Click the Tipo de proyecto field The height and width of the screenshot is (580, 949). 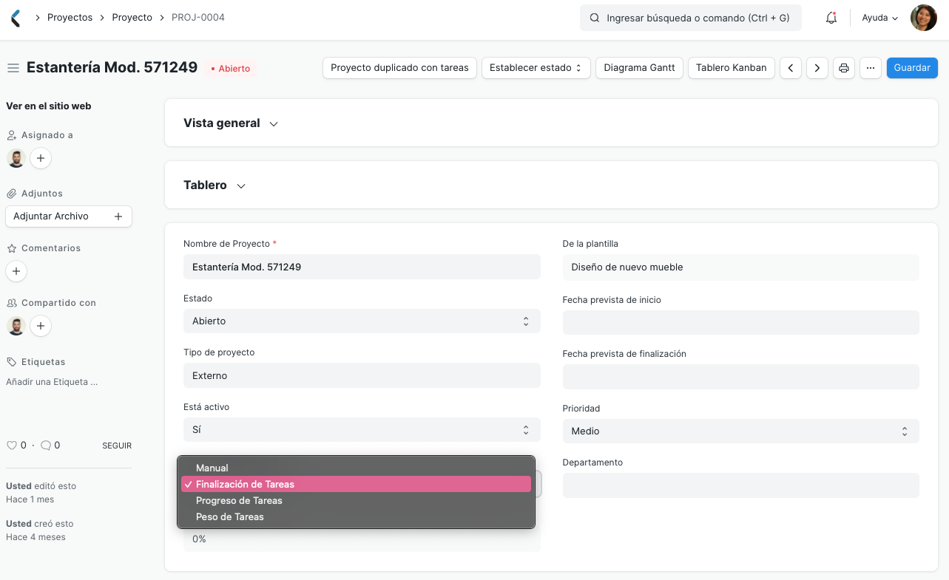pos(362,376)
